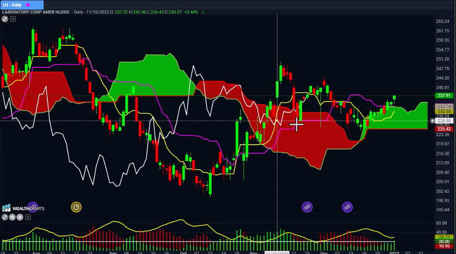Image resolution: width=456 pixels, height=254 pixels.
Task: Click the red 225.42 price tag
Action: point(444,129)
